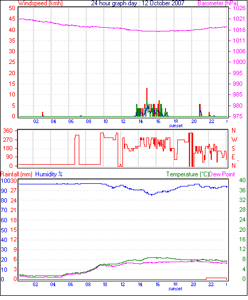Click the Windspeed (kmh) axis title
This screenshot has width=248, height=300.
click(x=40, y=3)
